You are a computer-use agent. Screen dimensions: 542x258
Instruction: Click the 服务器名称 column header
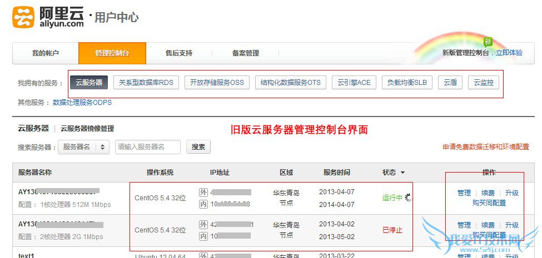(35, 172)
